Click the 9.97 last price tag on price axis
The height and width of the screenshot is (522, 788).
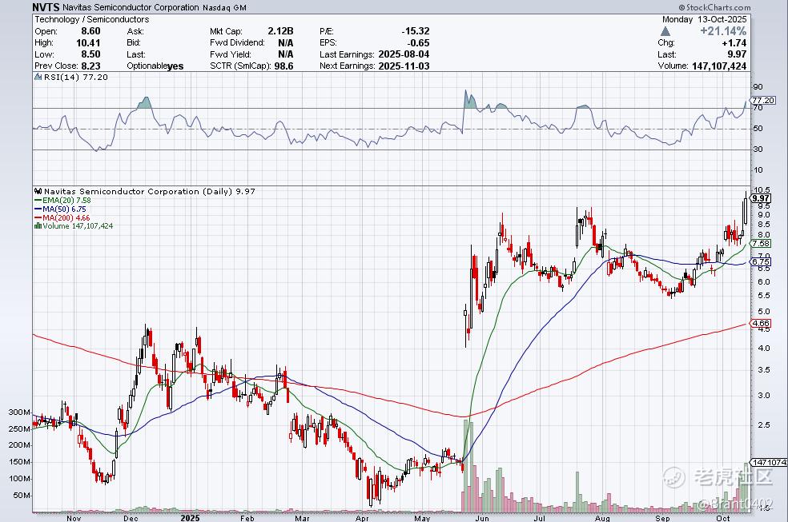coord(761,198)
